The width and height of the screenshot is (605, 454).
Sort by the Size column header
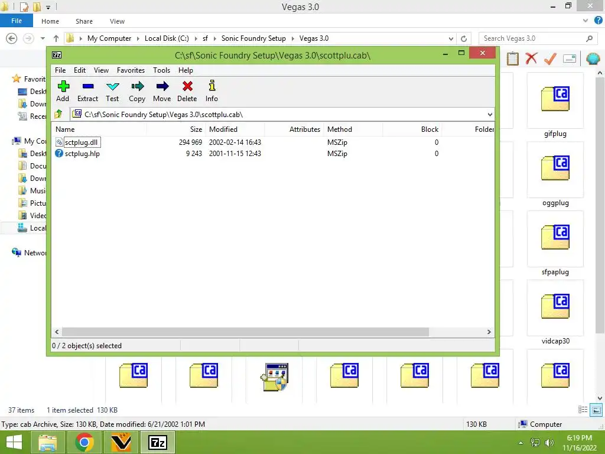176,129
